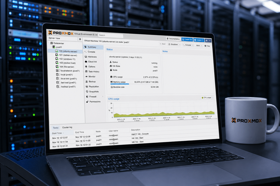The height and width of the screenshot is (186, 280).
Task: Click the Monitor eye icon
Action: tap(87, 76)
